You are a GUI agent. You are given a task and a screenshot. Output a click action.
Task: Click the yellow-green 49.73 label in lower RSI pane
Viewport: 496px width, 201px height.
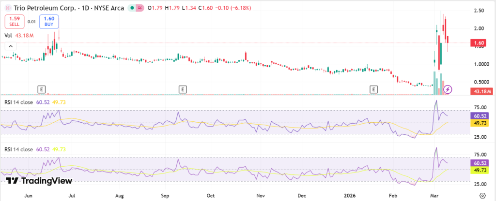click(479, 170)
